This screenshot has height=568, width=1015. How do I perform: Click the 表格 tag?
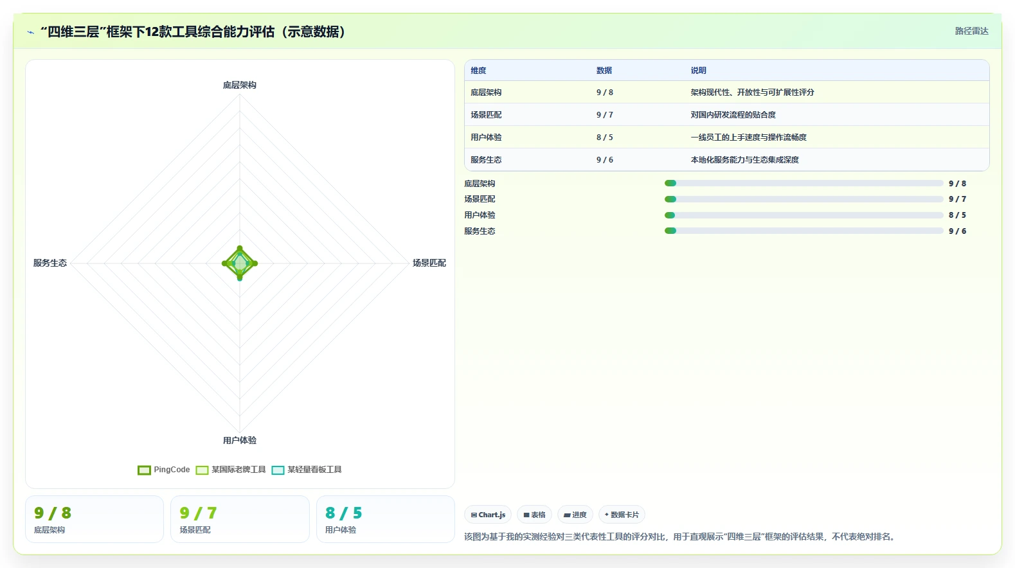534,515
